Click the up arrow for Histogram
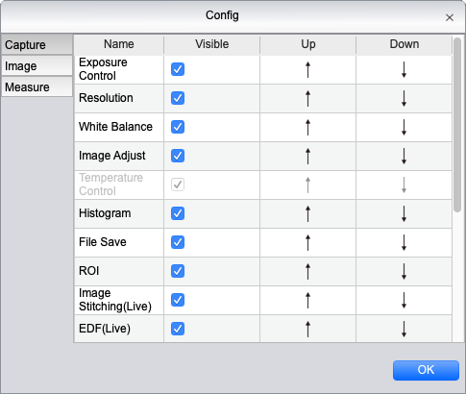Image resolution: width=466 pixels, height=394 pixels. [307, 213]
